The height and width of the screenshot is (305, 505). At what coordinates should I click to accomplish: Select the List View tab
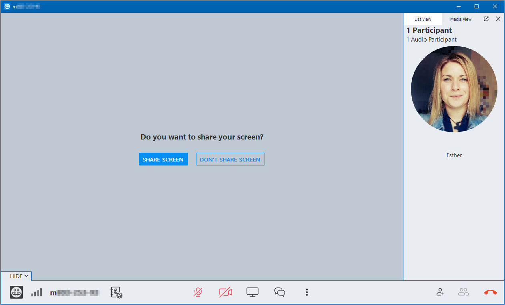point(423,19)
